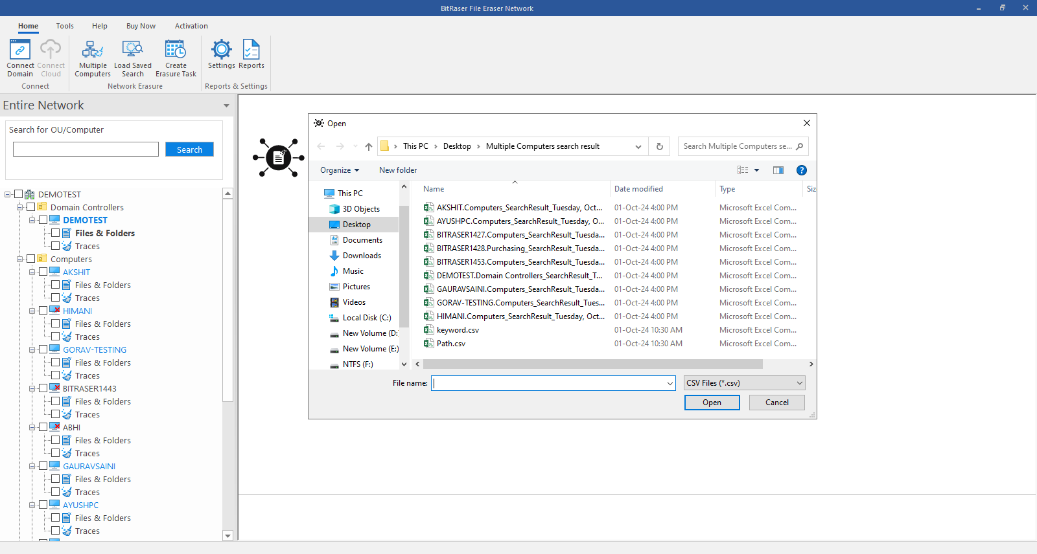Image resolution: width=1037 pixels, height=554 pixels.
Task: Click the blue Search button
Action: click(189, 150)
